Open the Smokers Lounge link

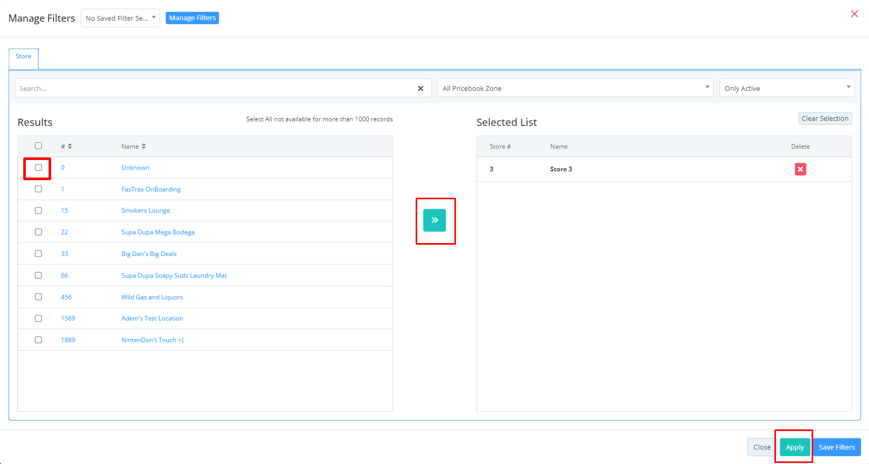pyautogui.click(x=146, y=211)
